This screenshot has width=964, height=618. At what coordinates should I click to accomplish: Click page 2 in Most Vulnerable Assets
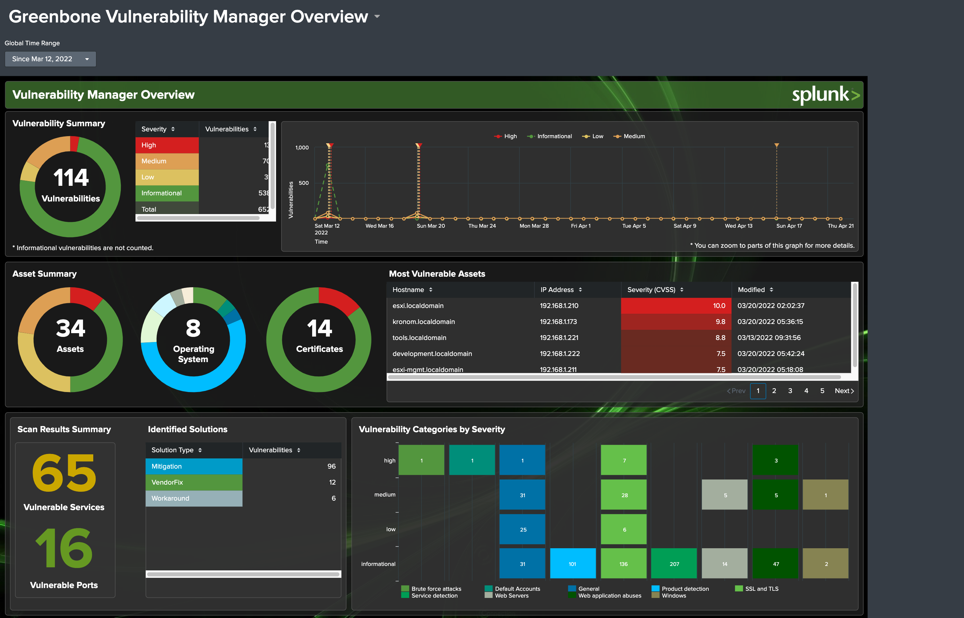pyautogui.click(x=774, y=391)
